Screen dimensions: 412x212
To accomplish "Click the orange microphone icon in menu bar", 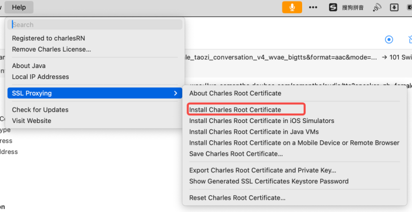I will tap(292, 7).
